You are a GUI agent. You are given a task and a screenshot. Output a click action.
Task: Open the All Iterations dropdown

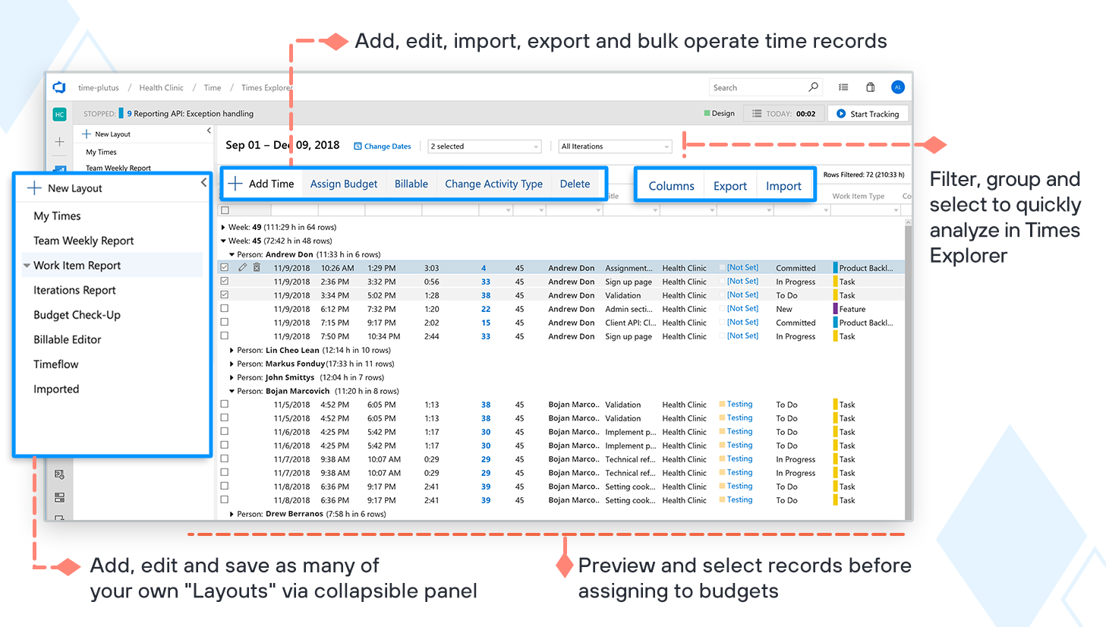(615, 146)
